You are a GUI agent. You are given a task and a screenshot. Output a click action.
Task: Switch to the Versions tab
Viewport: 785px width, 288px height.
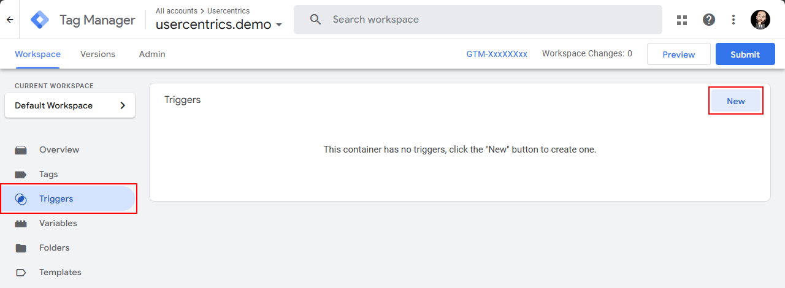pos(98,54)
